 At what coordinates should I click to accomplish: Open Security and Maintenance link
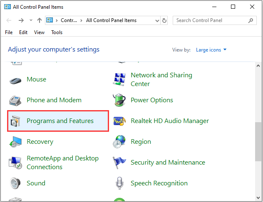[168, 163]
